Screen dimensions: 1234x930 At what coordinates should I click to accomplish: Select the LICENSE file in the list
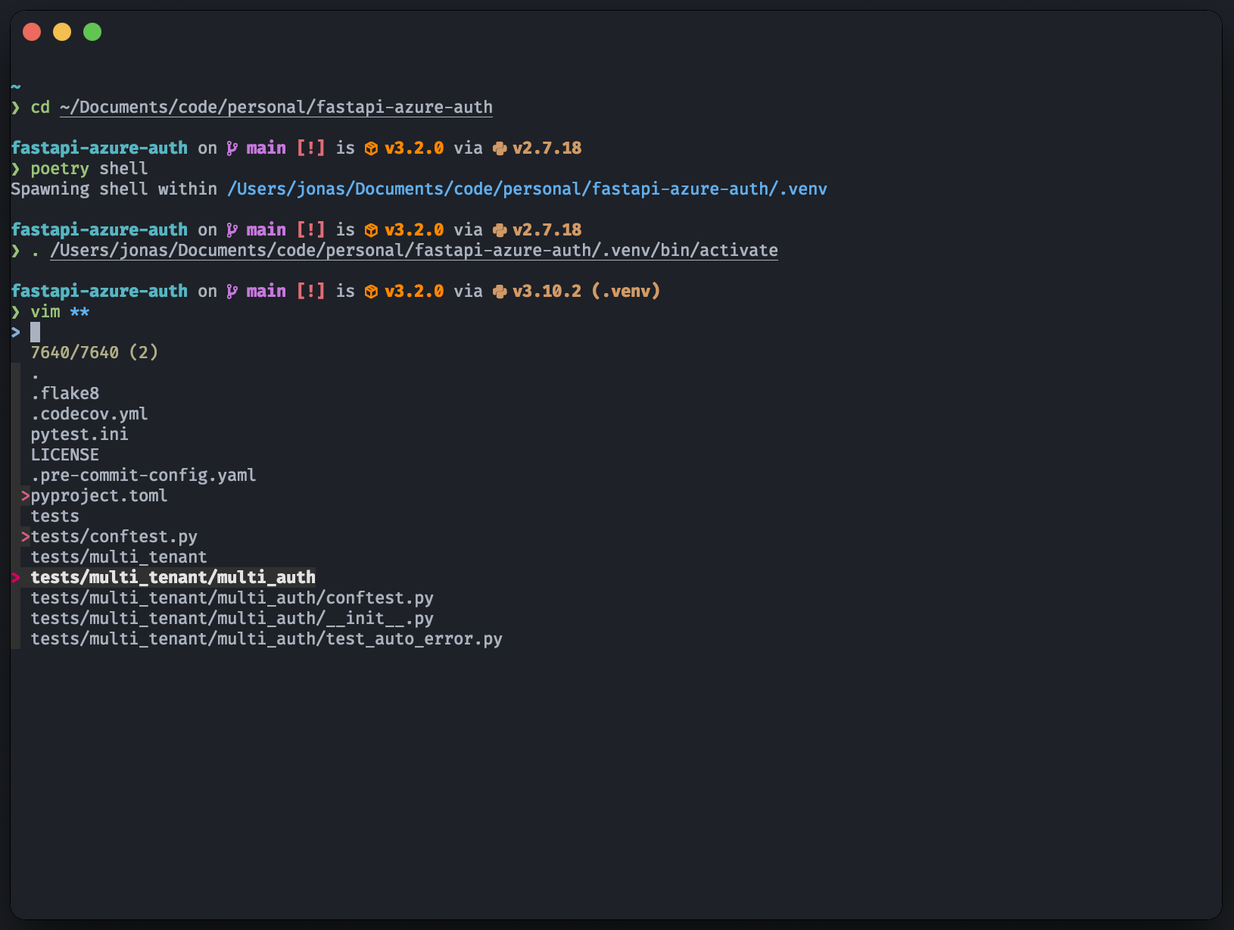(65, 455)
